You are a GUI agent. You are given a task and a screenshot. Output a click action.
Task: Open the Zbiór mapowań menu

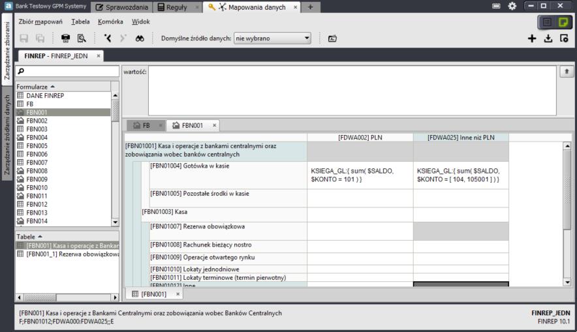[x=40, y=22]
